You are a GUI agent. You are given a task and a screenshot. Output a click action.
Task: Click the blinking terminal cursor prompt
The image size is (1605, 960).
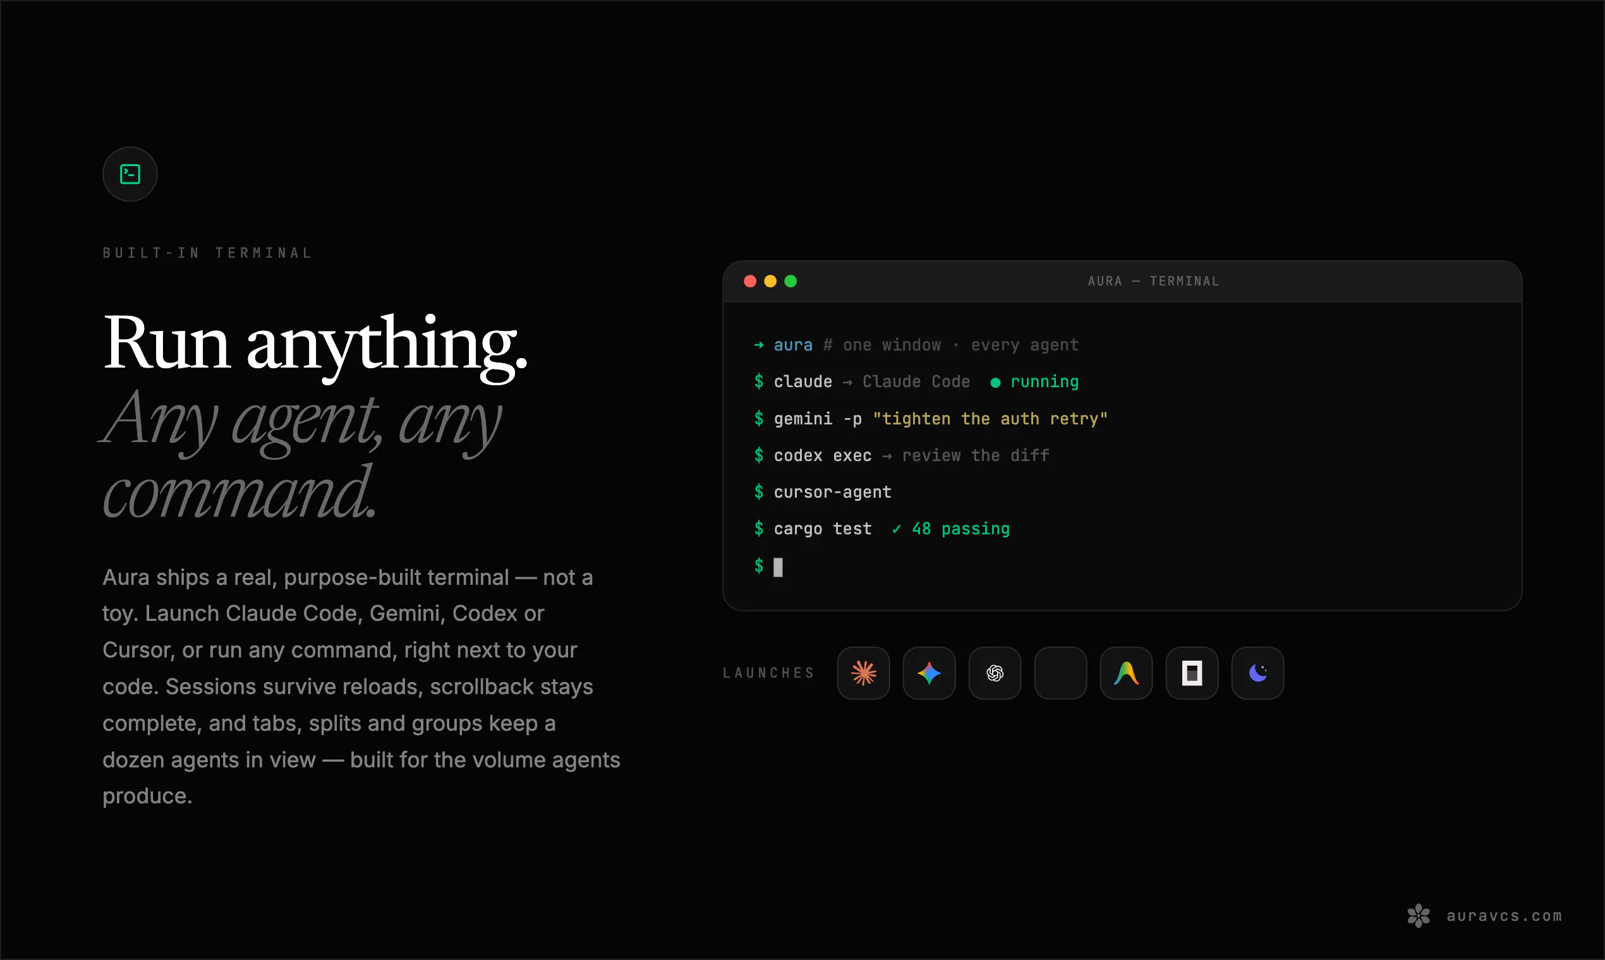click(x=778, y=567)
